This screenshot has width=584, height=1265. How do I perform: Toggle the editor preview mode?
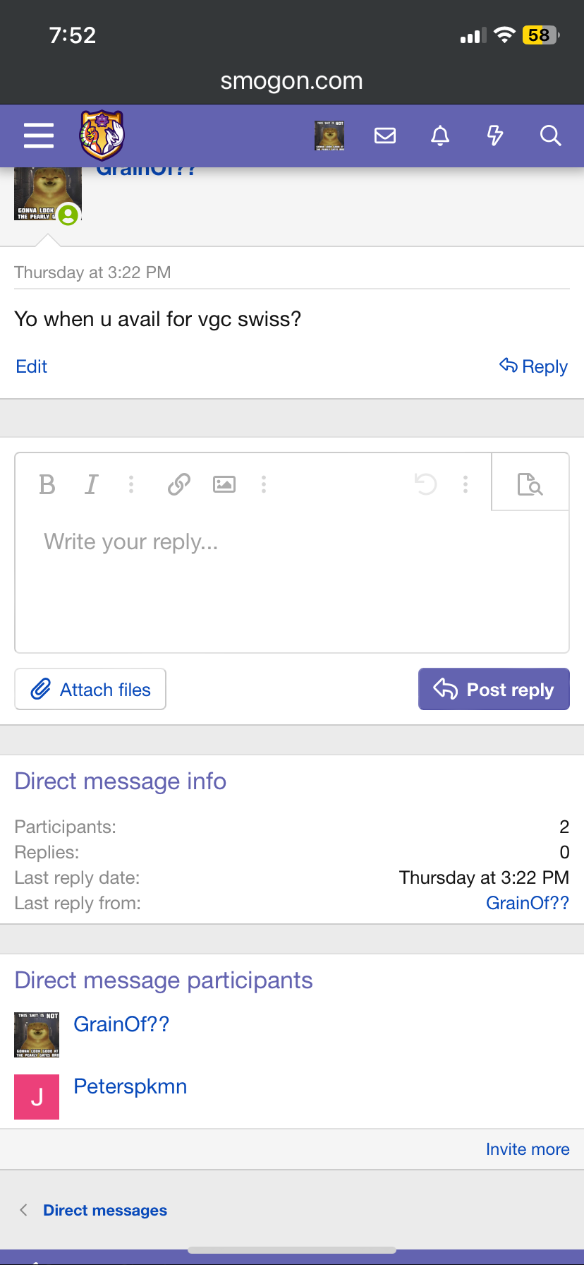(x=530, y=484)
